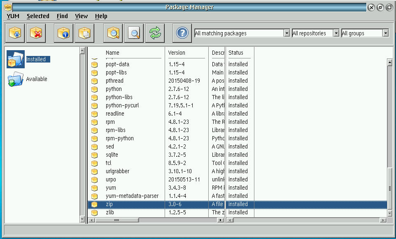Refresh the package list with green arrows
The image size is (396, 239).
(x=155, y=33)
